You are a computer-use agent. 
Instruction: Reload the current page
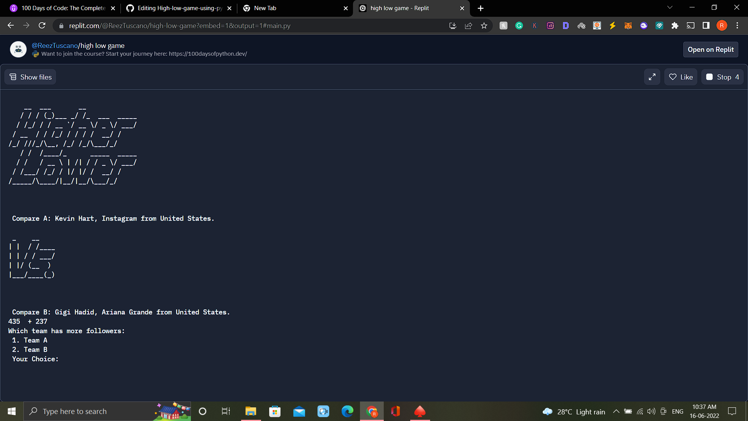coord(42,26)
